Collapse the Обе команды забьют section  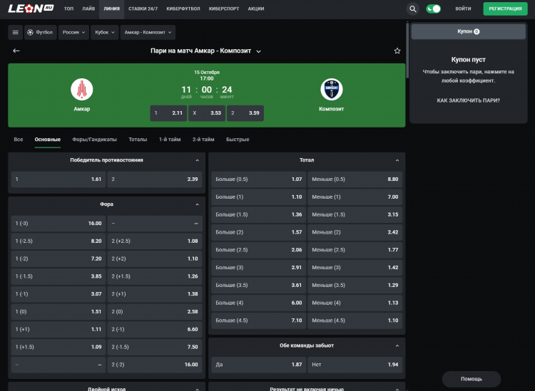(397, 345)
